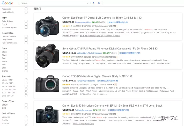Clear the search box with the X icon
This screenshot has width=184, height=126.
tap(87, 3)
